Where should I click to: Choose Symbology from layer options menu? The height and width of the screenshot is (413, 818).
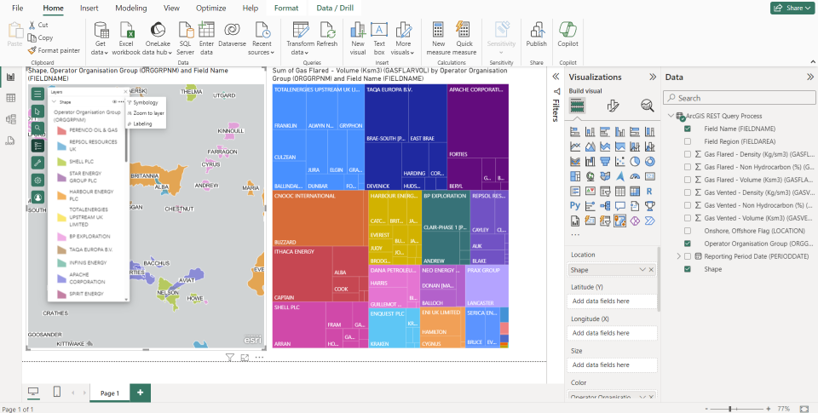click(x=145, y=103)
